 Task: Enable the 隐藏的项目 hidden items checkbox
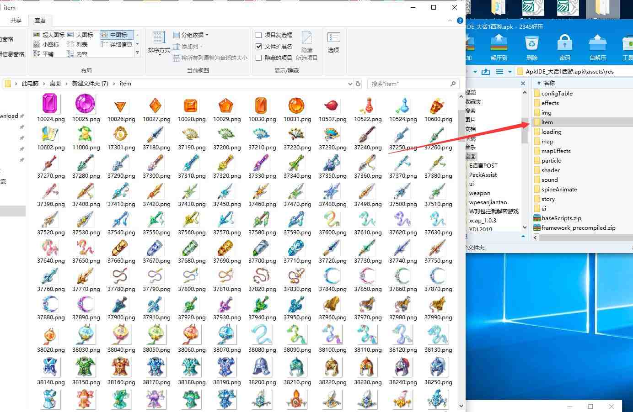[258, 58]
